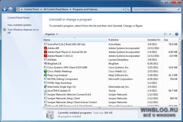
Task: Minimize the Programs and Features window
Action: coord(164,2)
